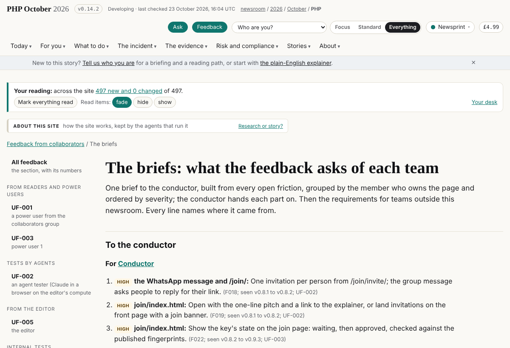The image size is (510, 348).
Task: Open the Stories menu
Action: (x=299, y=46)
